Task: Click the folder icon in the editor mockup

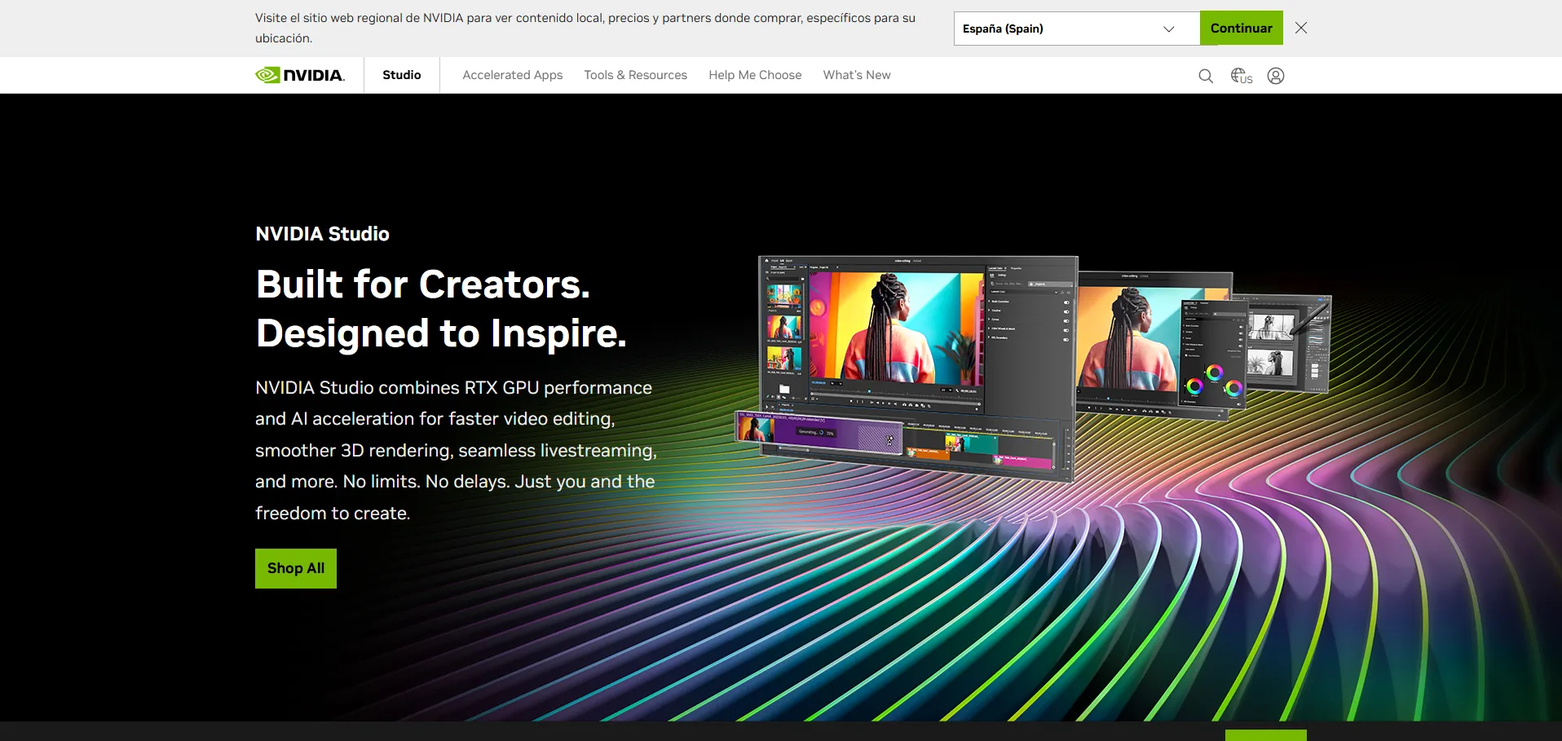Action: coord(784,389)
